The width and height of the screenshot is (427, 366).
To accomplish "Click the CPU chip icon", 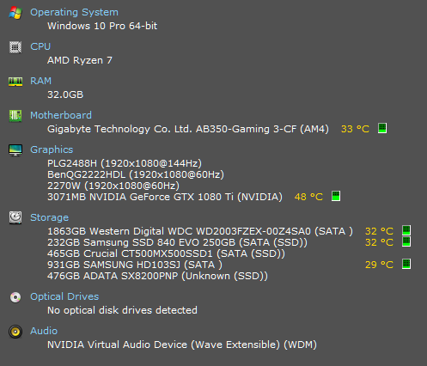I will coord(15,47).
